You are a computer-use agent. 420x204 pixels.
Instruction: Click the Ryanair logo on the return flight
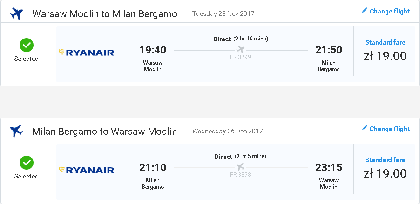[86, 170]
